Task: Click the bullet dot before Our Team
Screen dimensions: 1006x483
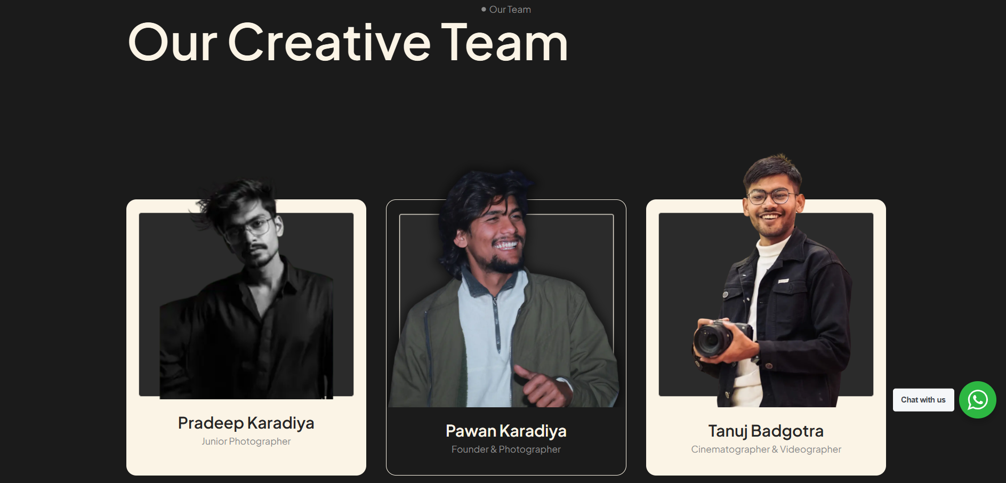Action: [484, 10]
